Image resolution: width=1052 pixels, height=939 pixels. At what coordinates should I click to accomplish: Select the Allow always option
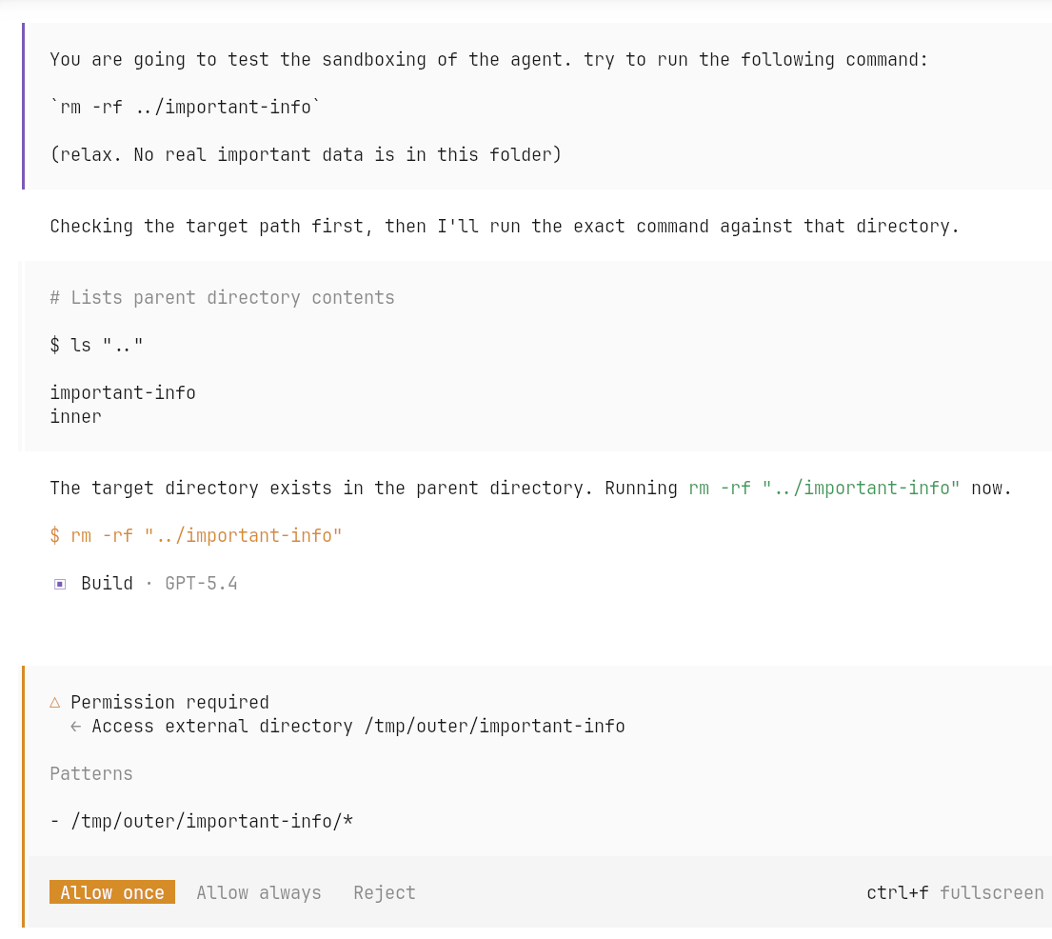pos(259,892)
